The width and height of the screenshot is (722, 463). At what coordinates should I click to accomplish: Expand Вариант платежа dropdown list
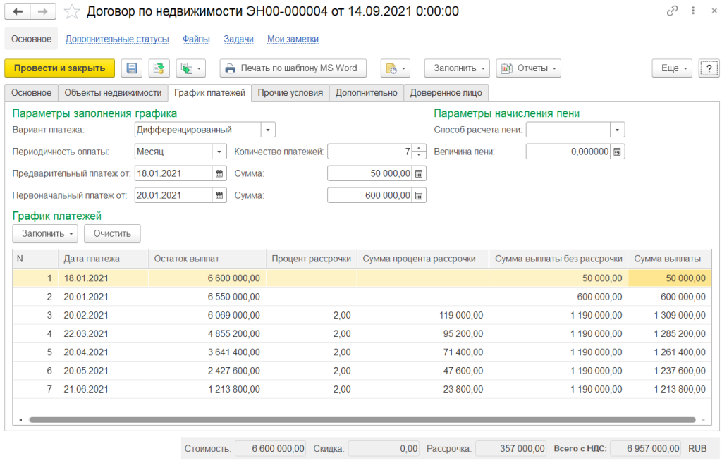pyautogui.click(x=268, y=130)
